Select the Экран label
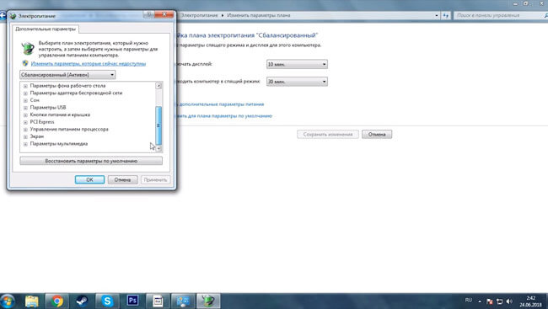The width and height of the screenshot is (548, 309). [37, 136]
